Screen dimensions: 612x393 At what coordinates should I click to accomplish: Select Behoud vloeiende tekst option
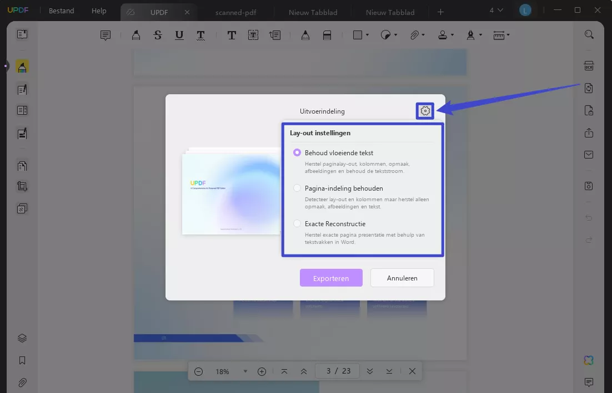pyautogui.click(x=297, y=152)
